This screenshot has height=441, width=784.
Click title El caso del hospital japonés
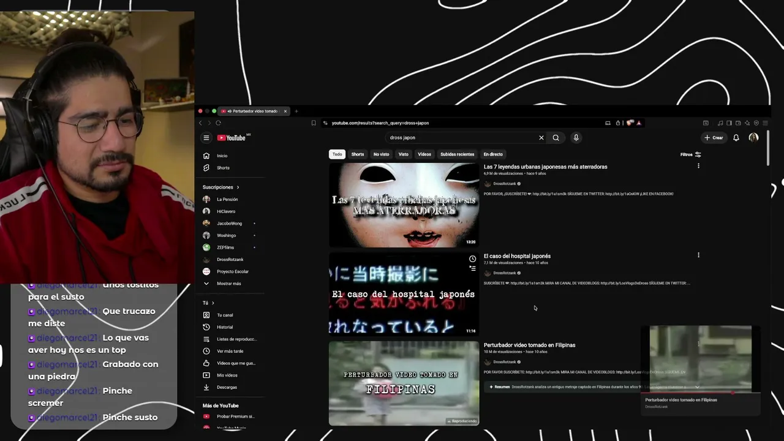click(x=517, y=256)
